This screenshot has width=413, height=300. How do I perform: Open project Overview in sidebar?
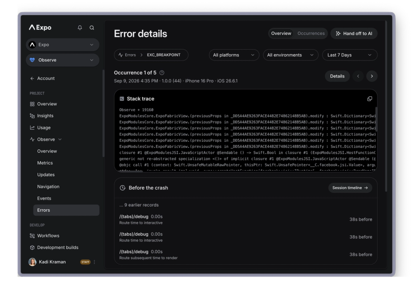point(47,104)
